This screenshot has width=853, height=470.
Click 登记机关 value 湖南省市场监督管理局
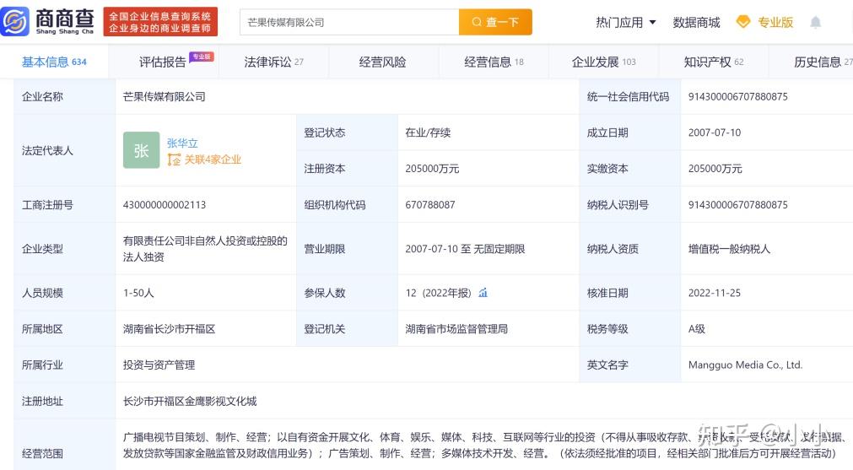click(456, 328)
